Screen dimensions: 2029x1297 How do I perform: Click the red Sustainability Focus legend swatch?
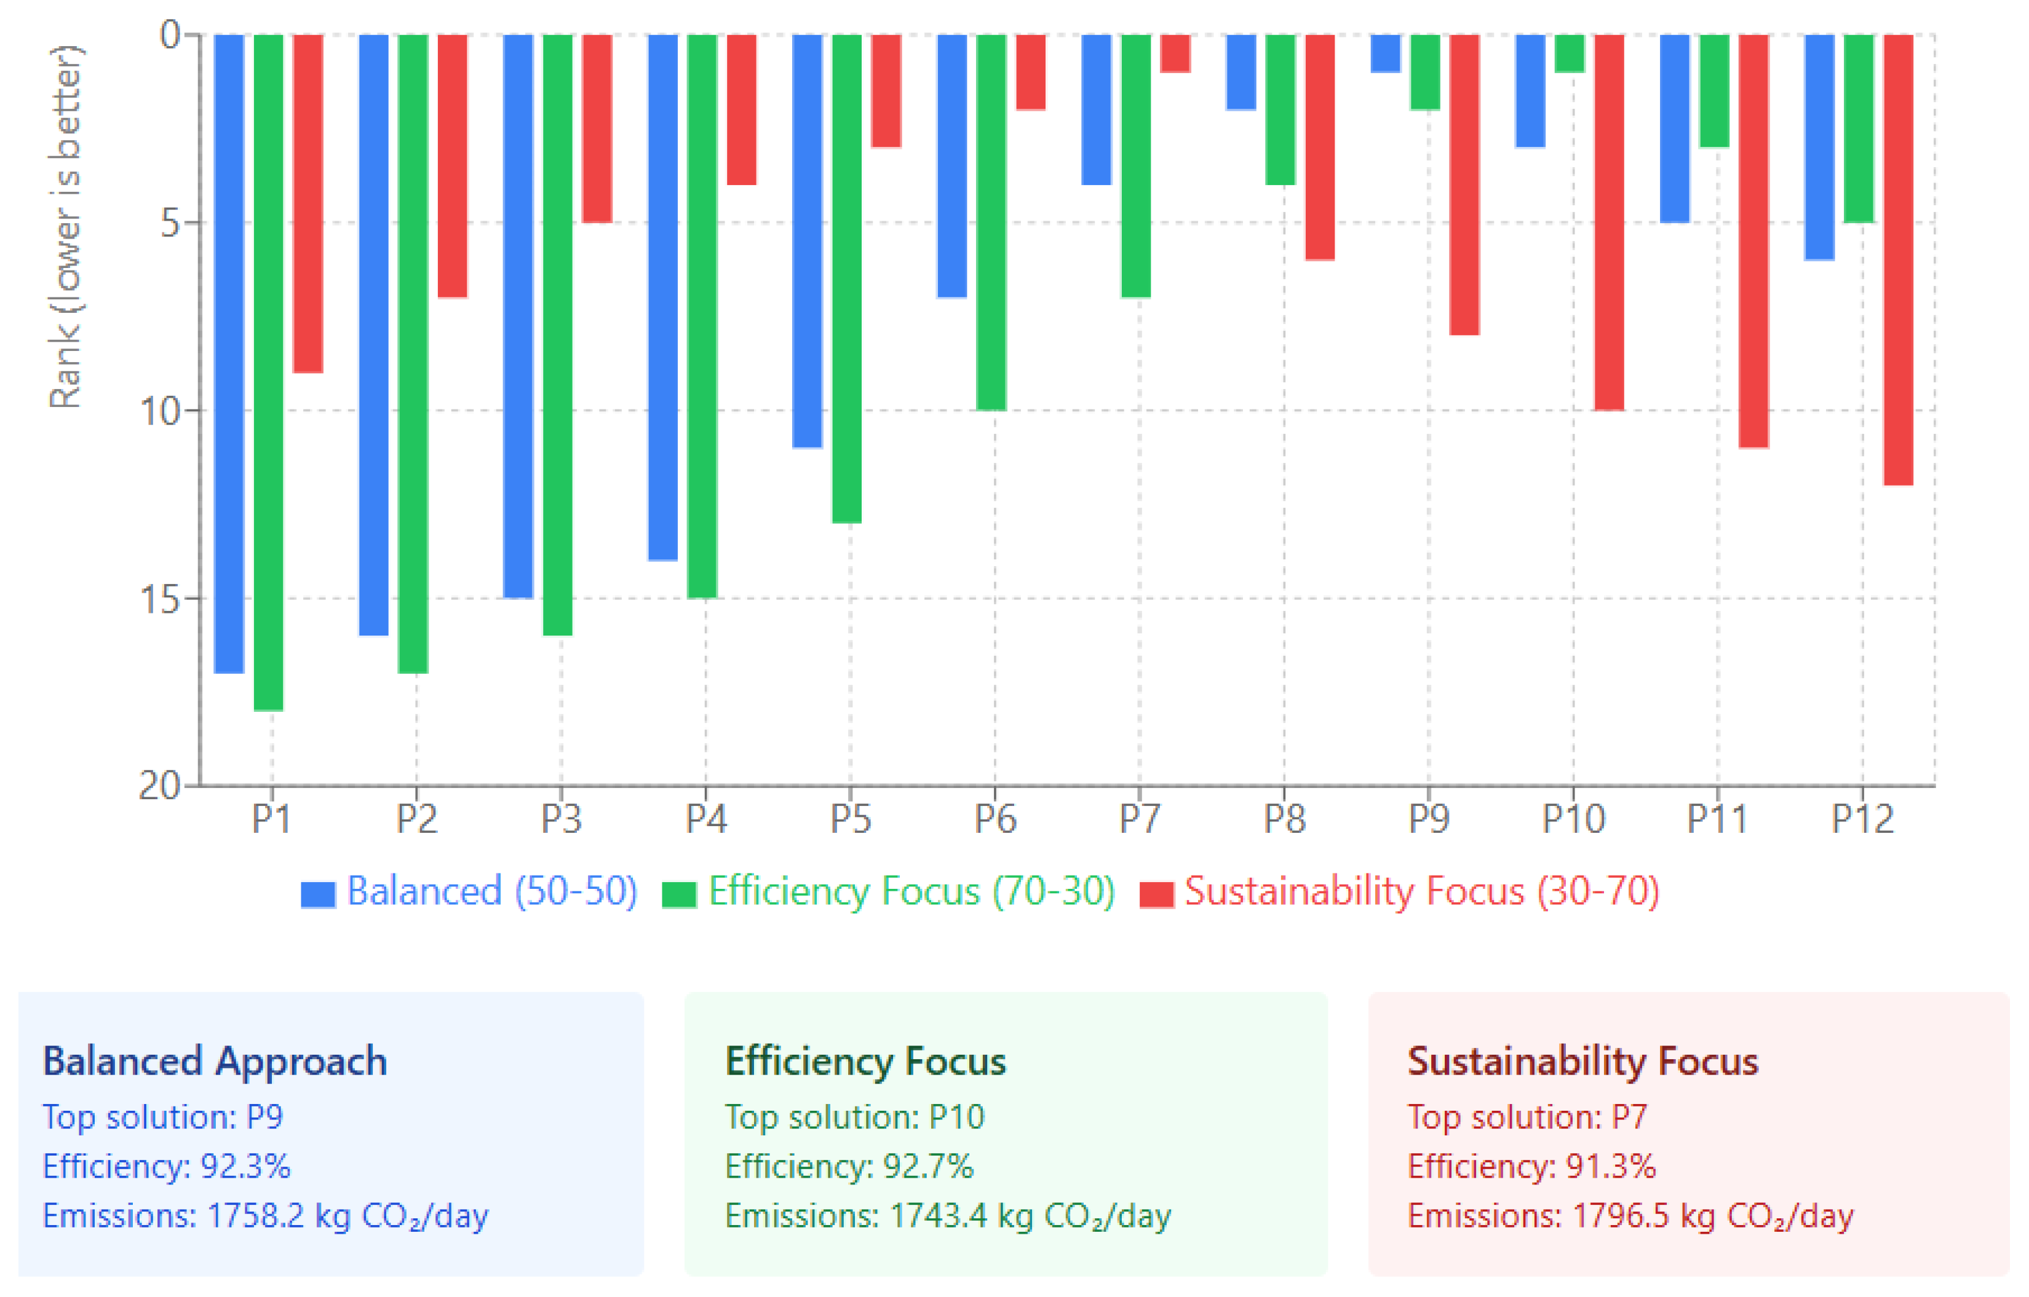coord(1156,894)
